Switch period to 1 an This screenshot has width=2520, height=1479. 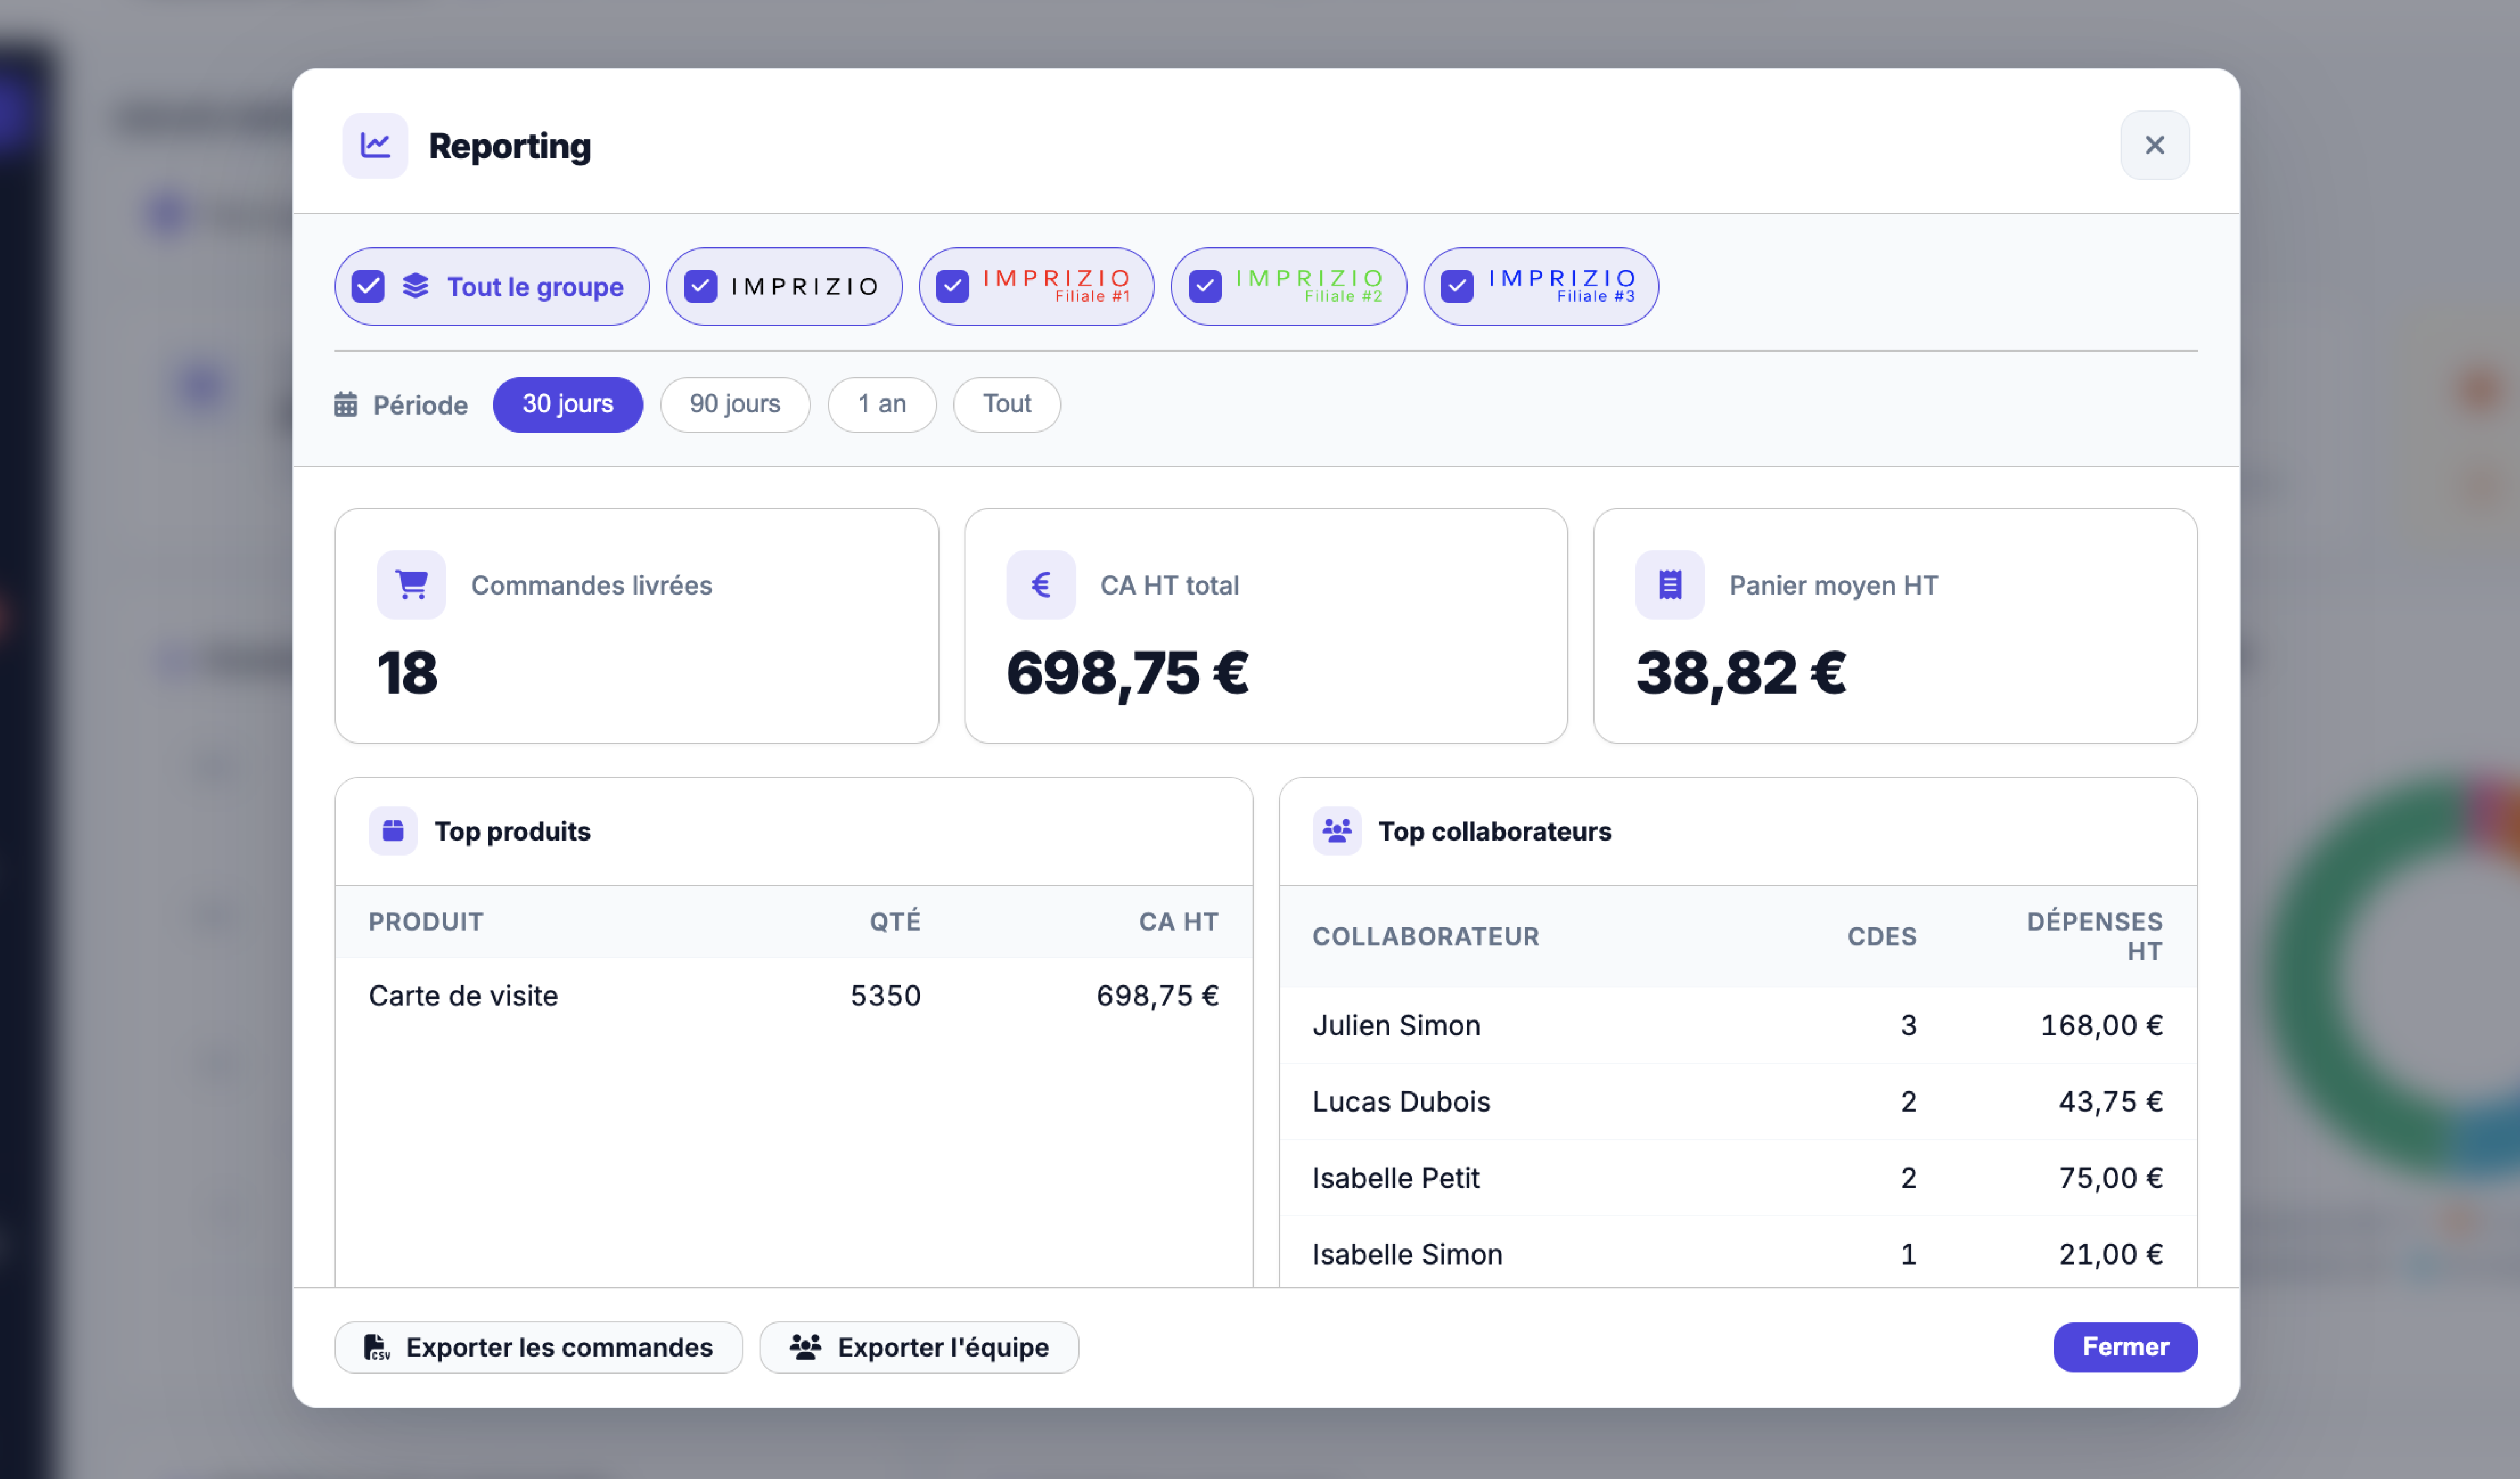[x=882, y=405]
